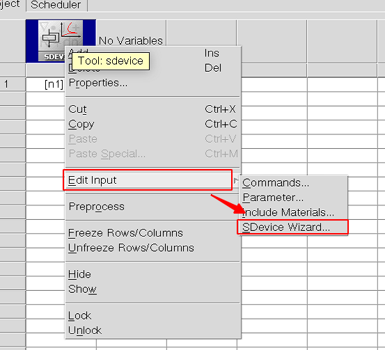Viewport: 385px width, 350px height.
Task: Expand the Edit Input submenu
Action: coord(148,180)
